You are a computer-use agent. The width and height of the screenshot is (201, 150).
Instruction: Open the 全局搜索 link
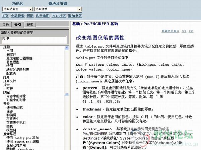pyautogui.click(x=17, y=16)
